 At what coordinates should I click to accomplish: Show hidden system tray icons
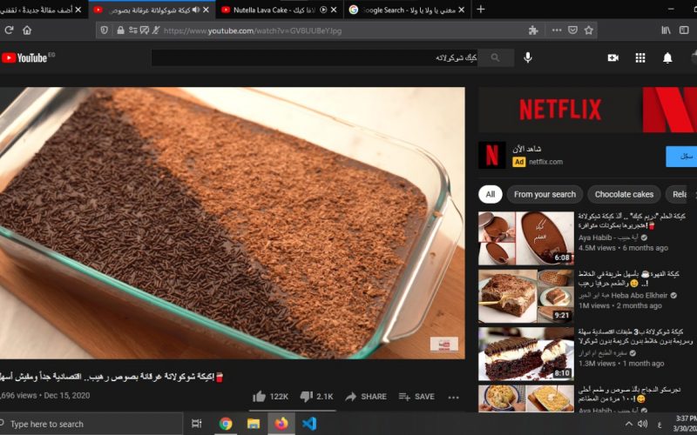pos(629,425)
